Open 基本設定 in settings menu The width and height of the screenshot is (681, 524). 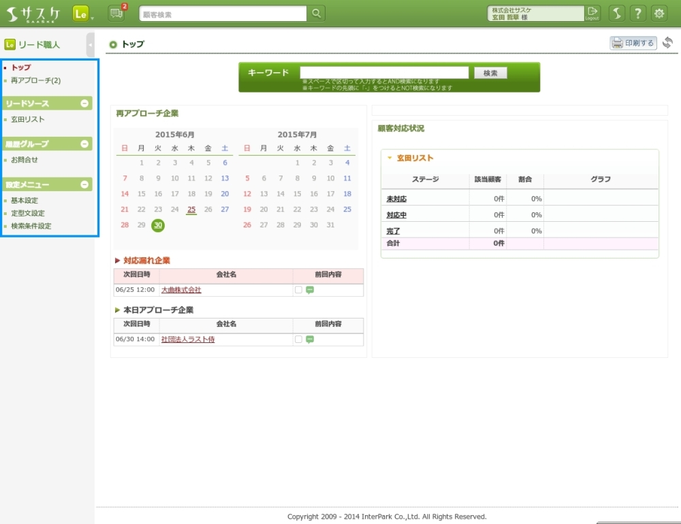tap(25, 201)
